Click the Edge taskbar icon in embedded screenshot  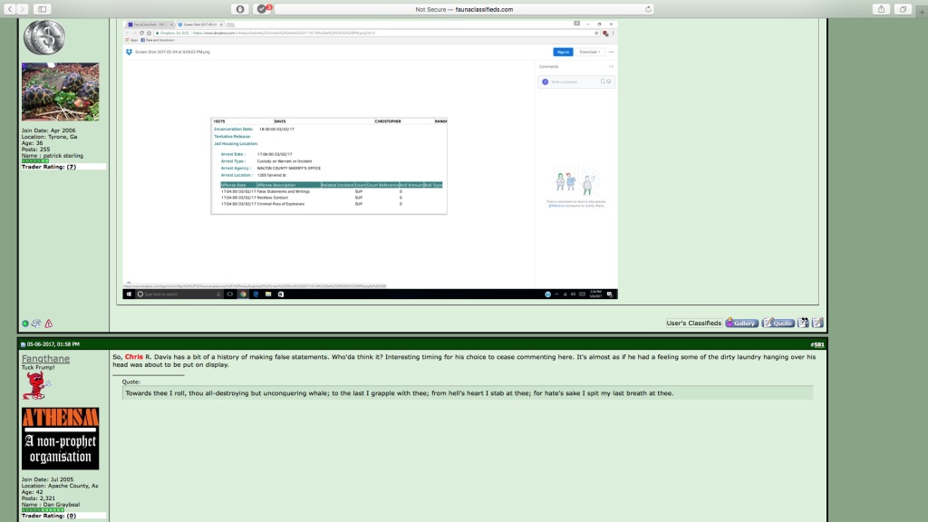(x=256, y=295)
